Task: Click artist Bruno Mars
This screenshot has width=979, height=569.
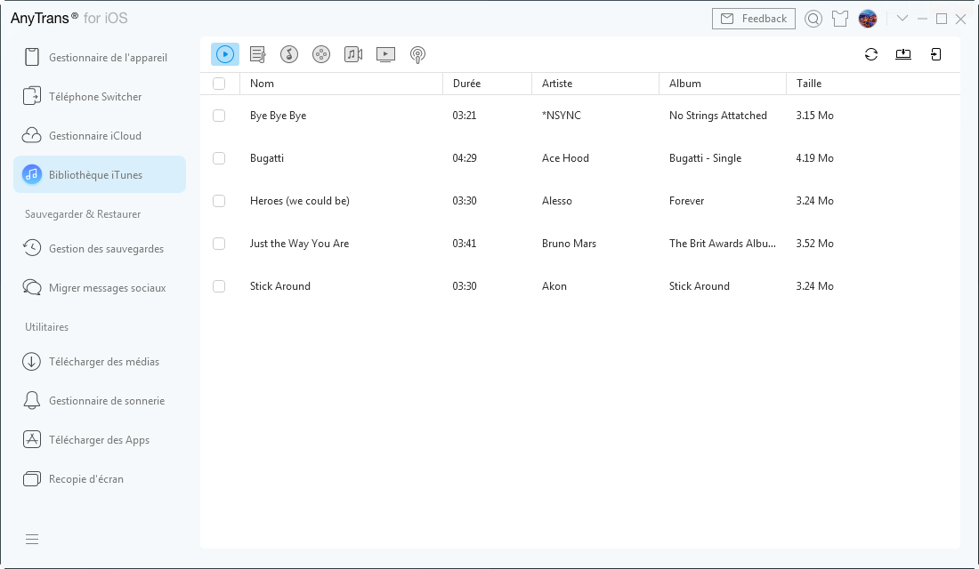Action: pyautogui.click(x=569, y=244)
